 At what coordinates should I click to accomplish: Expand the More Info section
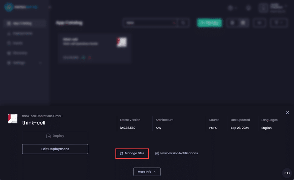(x=147, y=172)
